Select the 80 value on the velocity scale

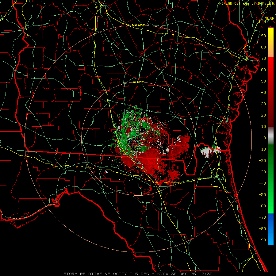(263, 47)
